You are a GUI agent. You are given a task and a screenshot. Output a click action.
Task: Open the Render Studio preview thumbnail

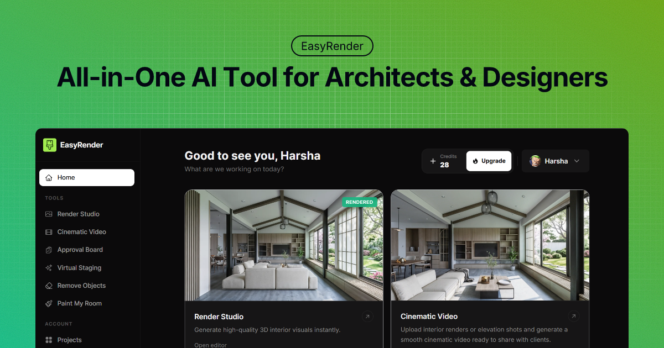click(x=284, y=245)
